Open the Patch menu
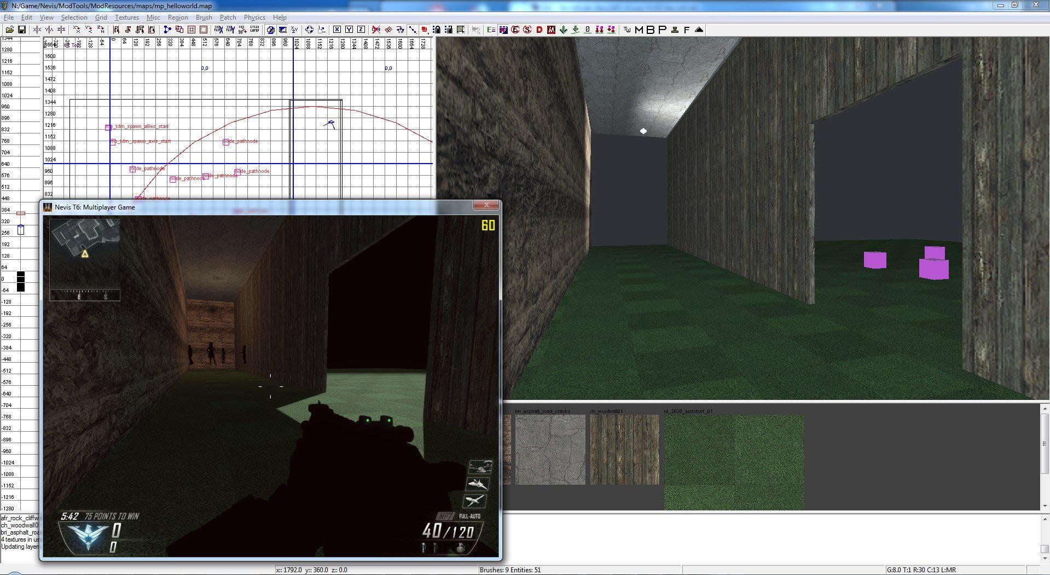Viewport: 1050px width, 575px height. pyautogui.click(x=228, y=18)
